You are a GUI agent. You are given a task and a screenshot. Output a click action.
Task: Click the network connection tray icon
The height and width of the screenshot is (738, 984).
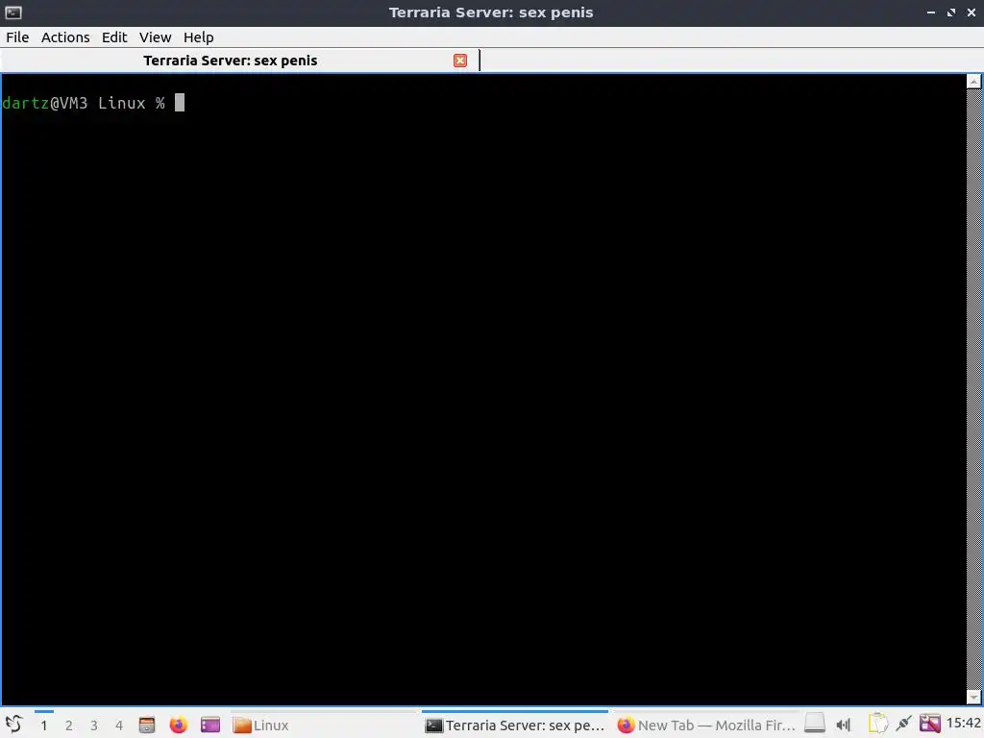click(903, 725)
